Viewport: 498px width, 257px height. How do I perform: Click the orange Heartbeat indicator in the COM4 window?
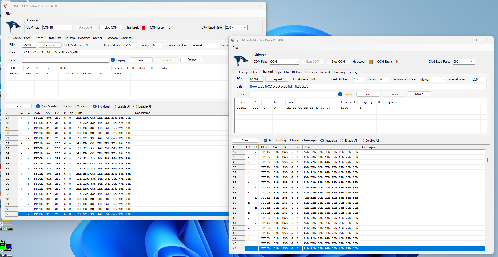(370, 62)
